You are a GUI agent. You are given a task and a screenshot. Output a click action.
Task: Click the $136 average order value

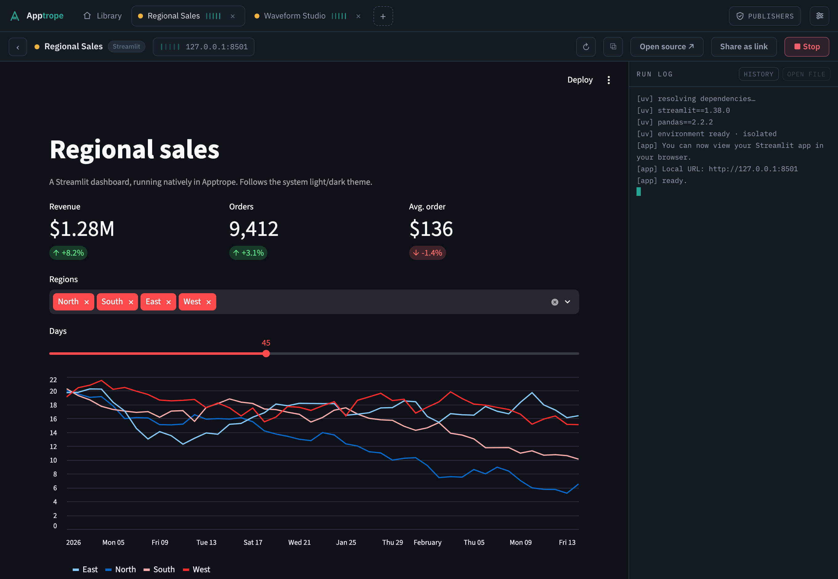tap(431, 229)
